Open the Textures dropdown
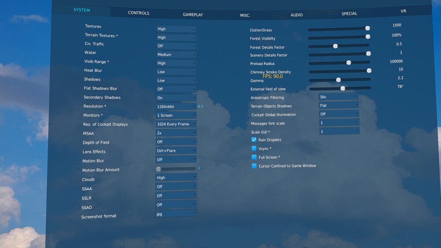The width and height of the screenshot is (441, 248). tap(176, 29)
